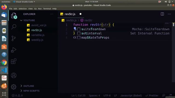Open the Extensions view icon
The width and height of the screenshot is (175, 98).
point(14,61)
